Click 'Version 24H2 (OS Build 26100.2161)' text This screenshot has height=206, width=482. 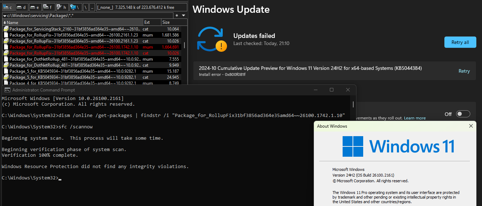click(x=363, y=175)
